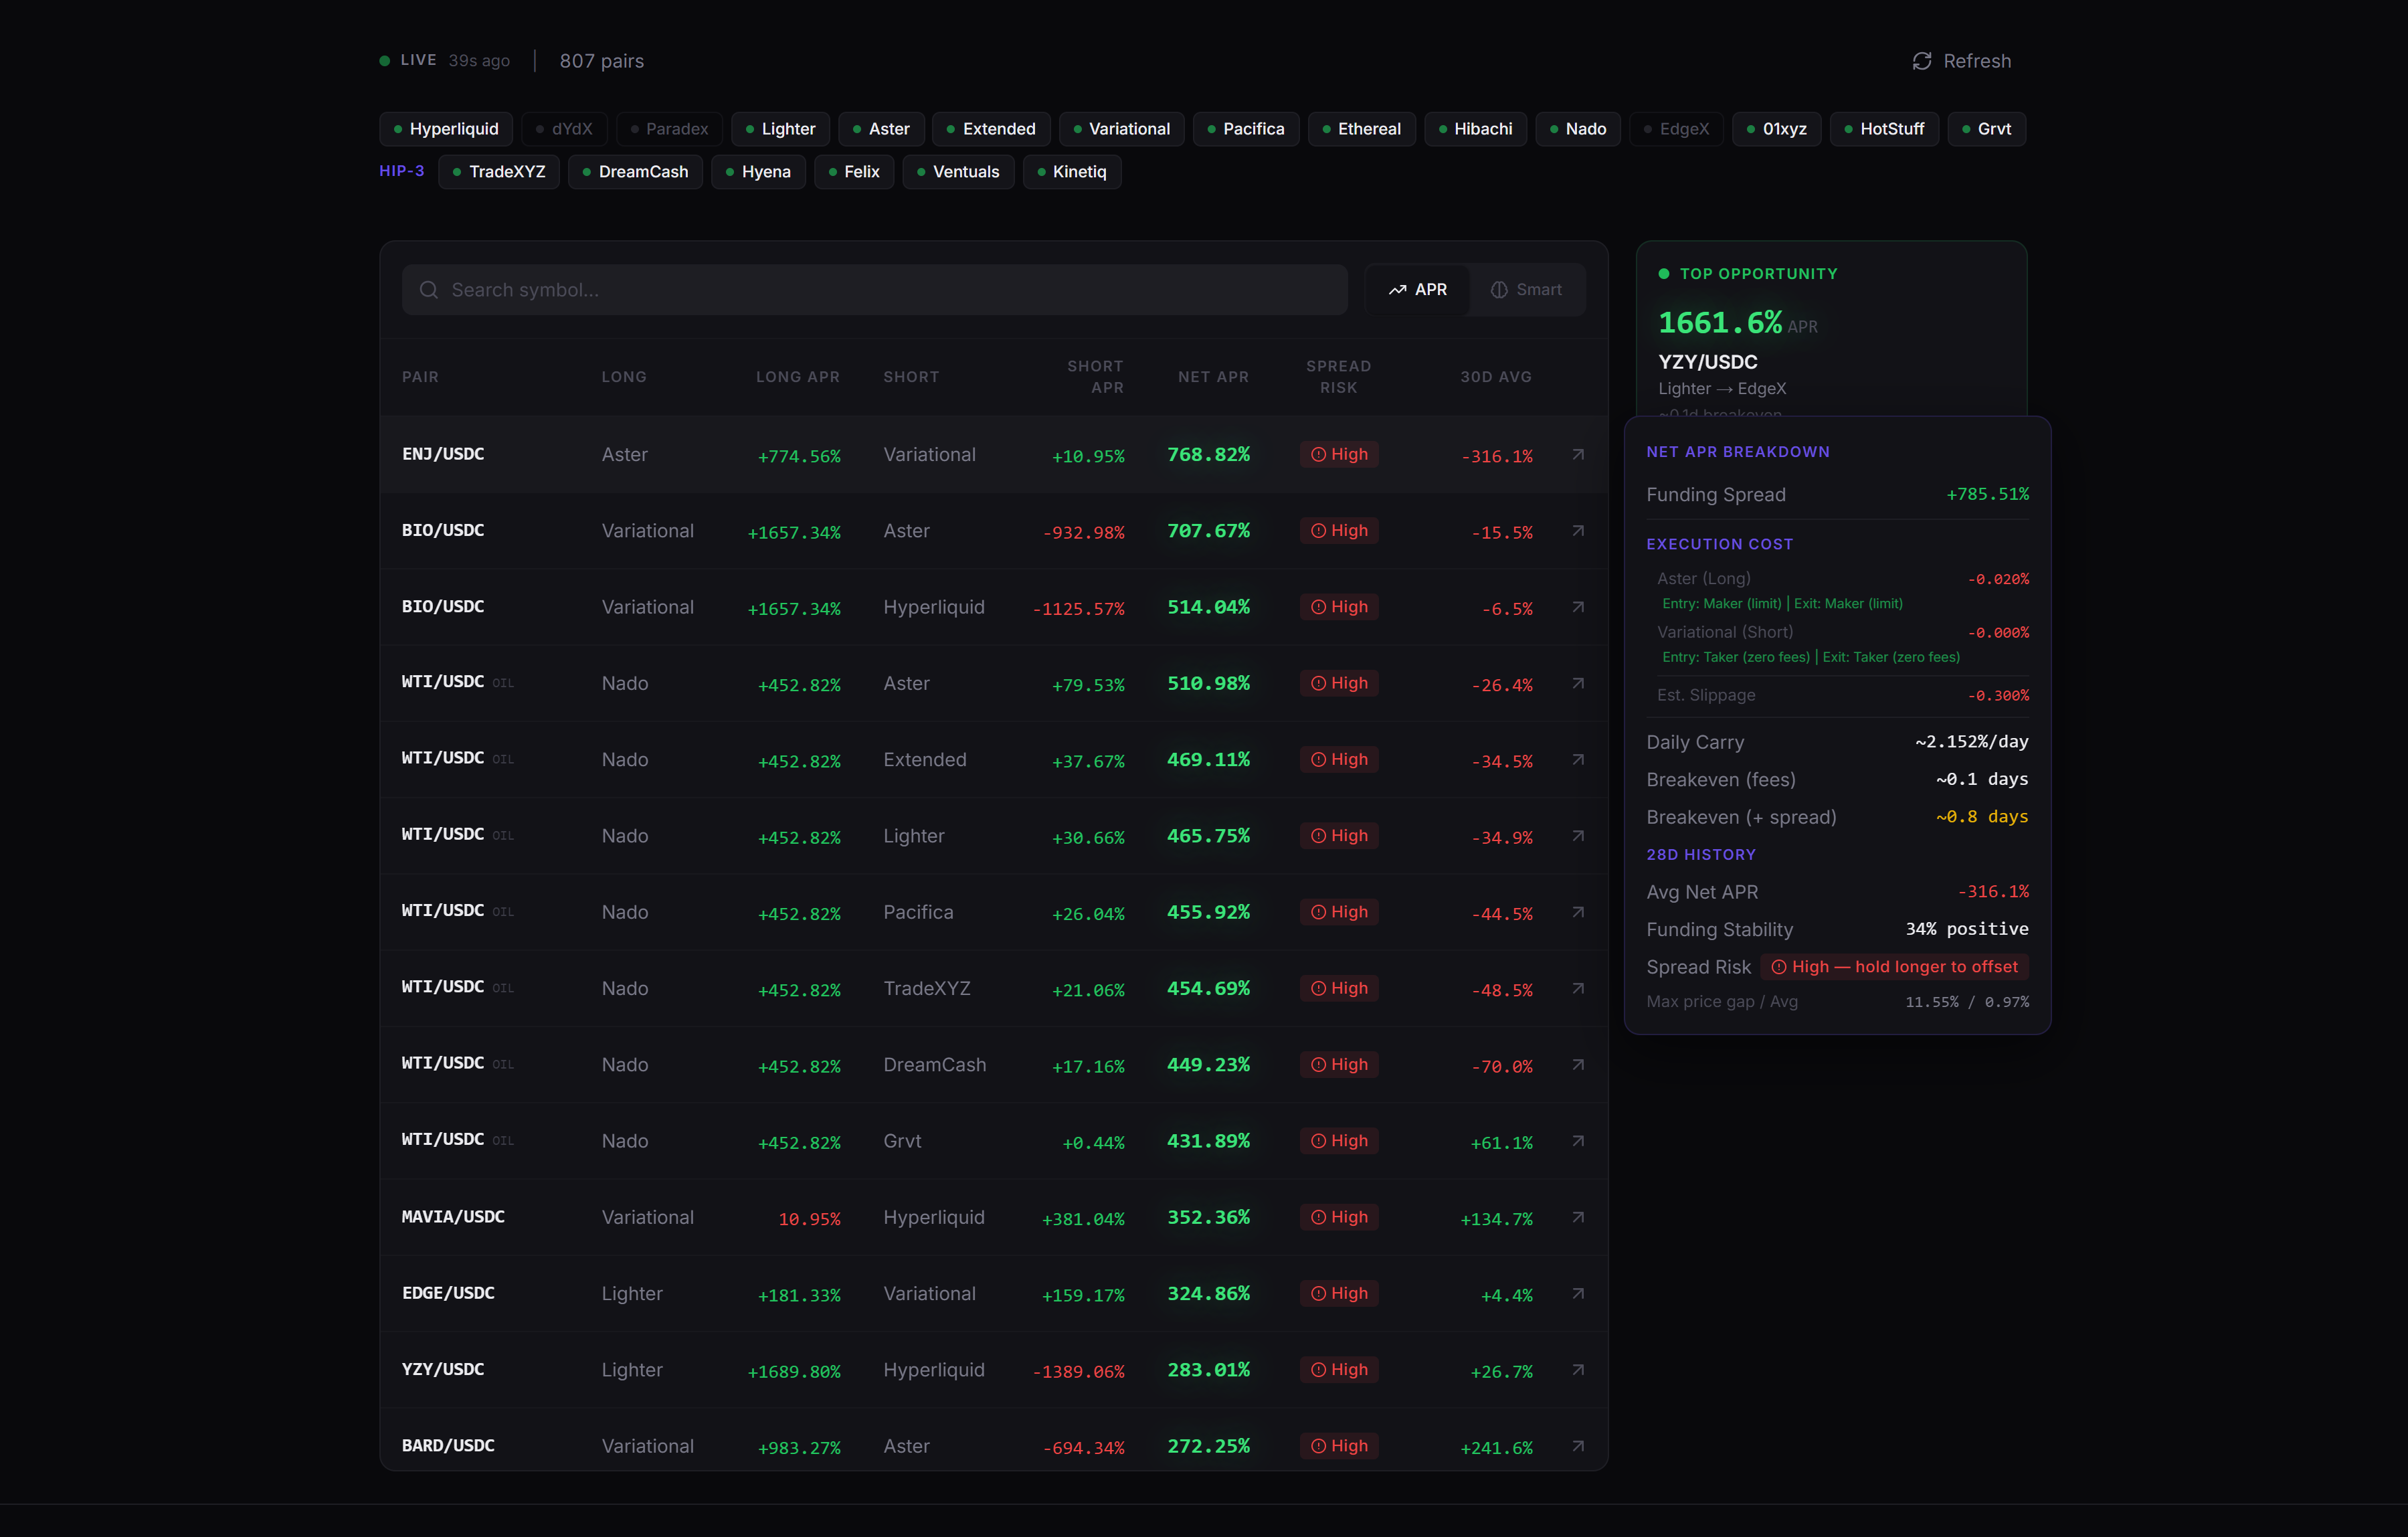This screenshot has width=2408, height=1537.
Task: Click the +1689.80% long APR cell
Action: point(794,1371)
